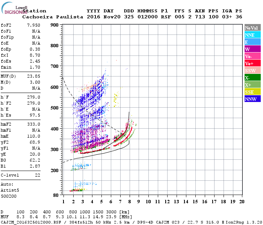Click the foEp value 0.38
Image resolution: width=263 pixels, height=225 pixels.
(x=35, y=49)
